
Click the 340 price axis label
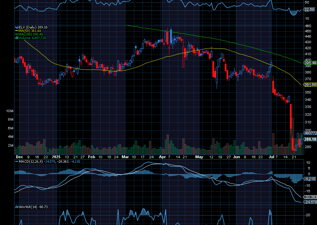pyautogui.click(x=308, y=100)
